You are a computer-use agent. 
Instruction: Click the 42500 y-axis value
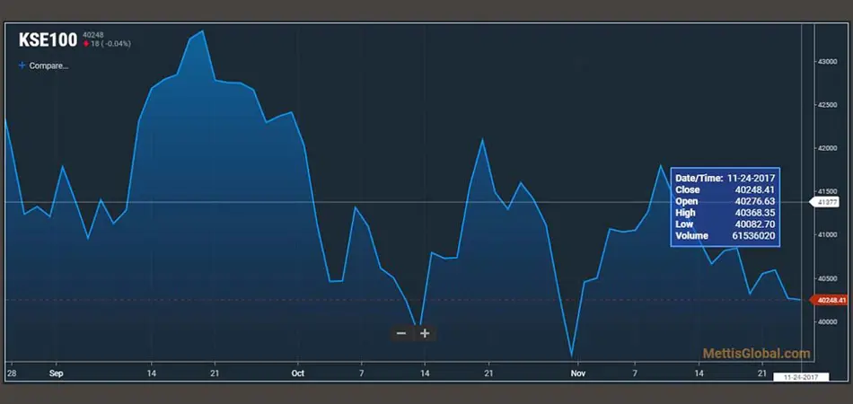pos(830,105)
